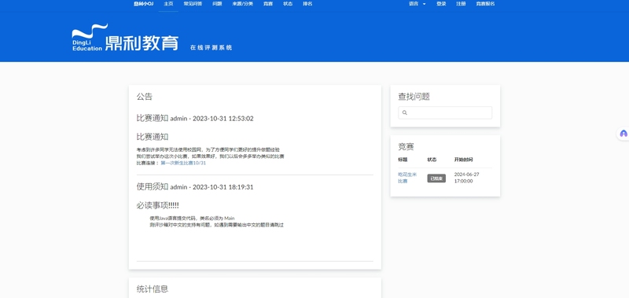This screenshot has height=298, width=629.
Task: Open the 常见问答 menu item
Action: click(193, 4)
